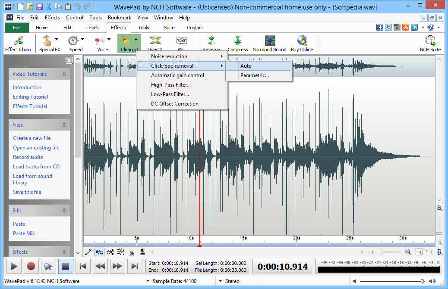448x289 pixels.
Task: Click the Speed stopwatch icon
Action: point(73,40)
